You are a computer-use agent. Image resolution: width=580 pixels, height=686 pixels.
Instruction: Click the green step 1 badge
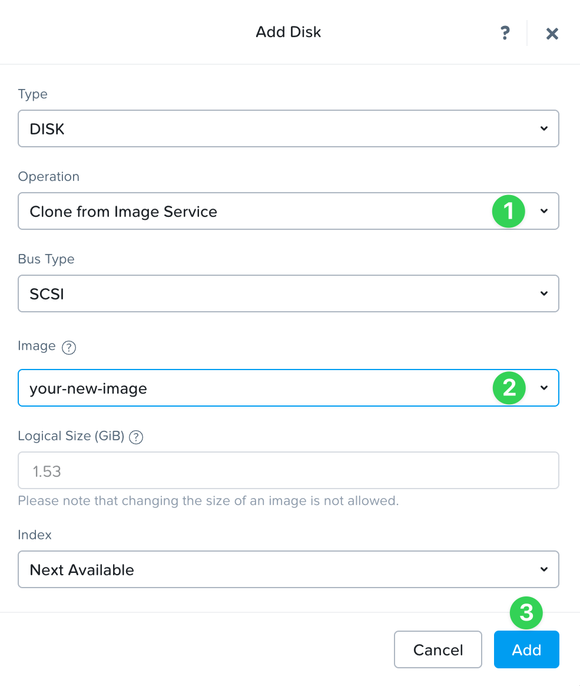[x=509, y=211]
